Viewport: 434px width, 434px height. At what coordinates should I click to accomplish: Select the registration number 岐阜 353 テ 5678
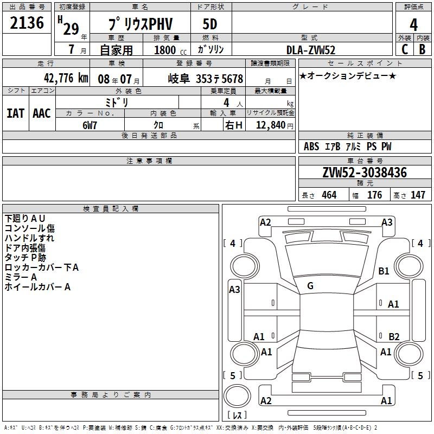[206, 79]
